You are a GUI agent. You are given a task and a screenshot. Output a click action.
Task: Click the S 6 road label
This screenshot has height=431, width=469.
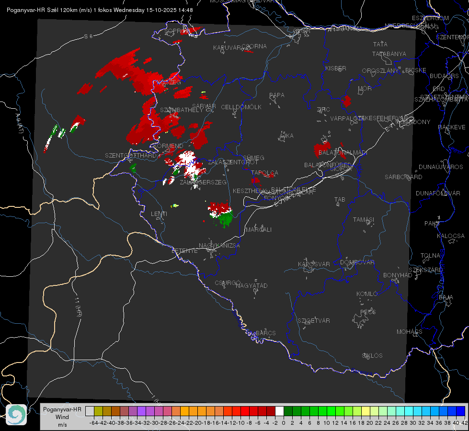pyautogui.click(x=88, y=36)
